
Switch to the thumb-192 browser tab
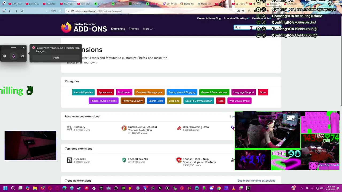pos(187,4)
